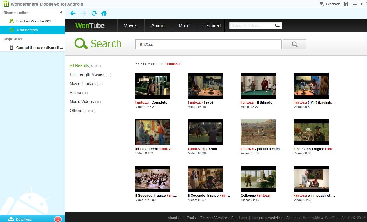Click title Fantozzi - Completo
This screenshot has height=222, width=367.
(x=151, y=102)
